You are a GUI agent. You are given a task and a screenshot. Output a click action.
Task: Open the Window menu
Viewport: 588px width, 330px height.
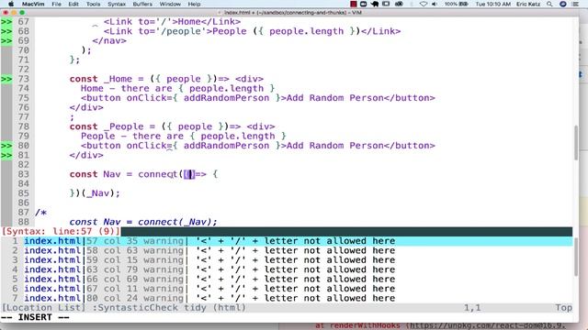(x=170, y=4)
